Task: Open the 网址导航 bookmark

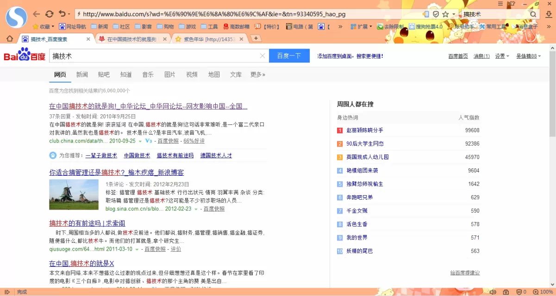Action: click(73, 27)
